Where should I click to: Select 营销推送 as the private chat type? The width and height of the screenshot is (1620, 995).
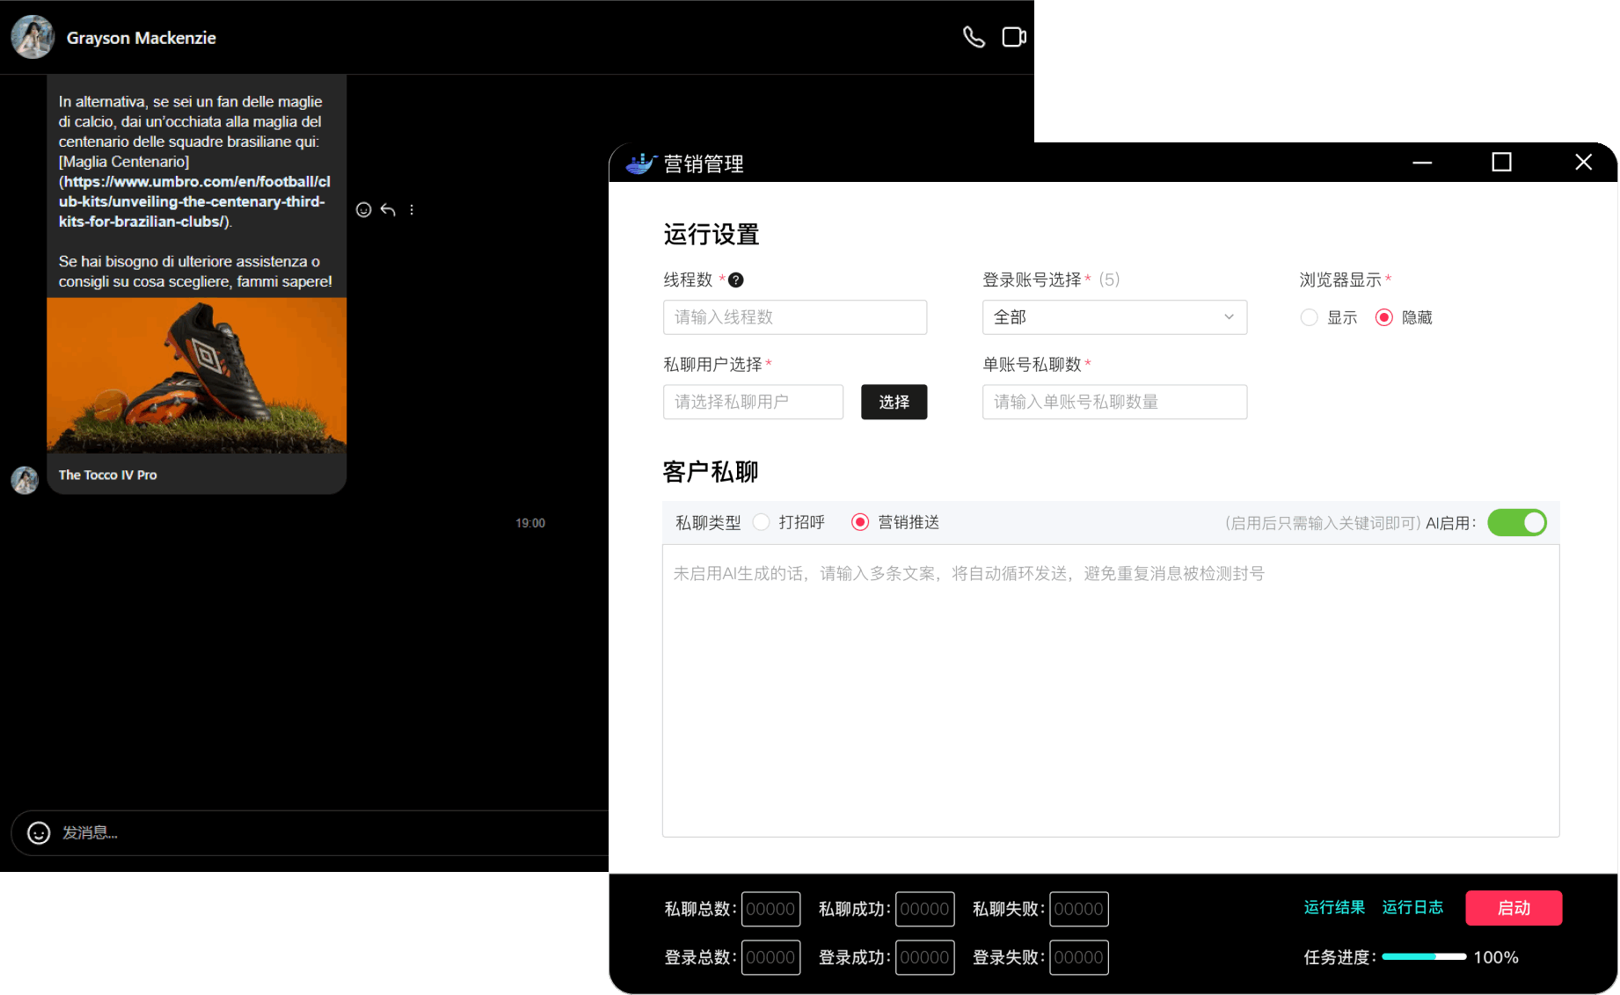pos(860,522)
